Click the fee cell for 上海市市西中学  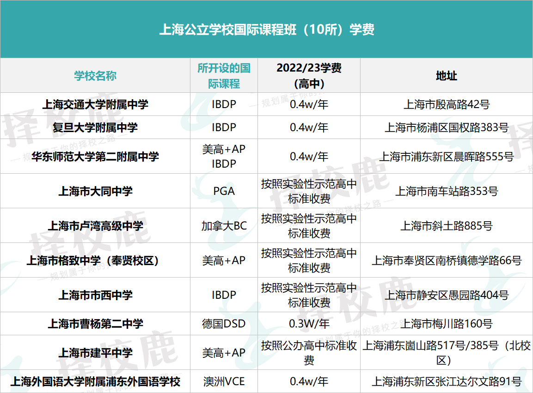click(x=309, y=295)
